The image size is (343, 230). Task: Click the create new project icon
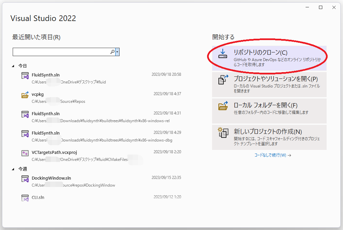(x=222, y=133)
